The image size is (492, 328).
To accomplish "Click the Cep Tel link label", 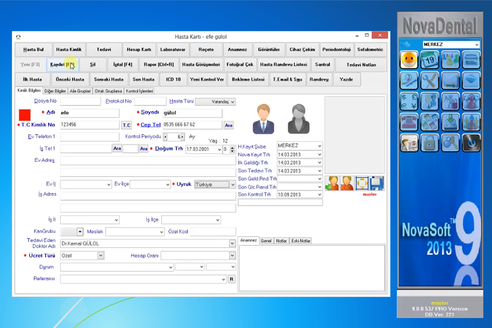I will point(151,125).
